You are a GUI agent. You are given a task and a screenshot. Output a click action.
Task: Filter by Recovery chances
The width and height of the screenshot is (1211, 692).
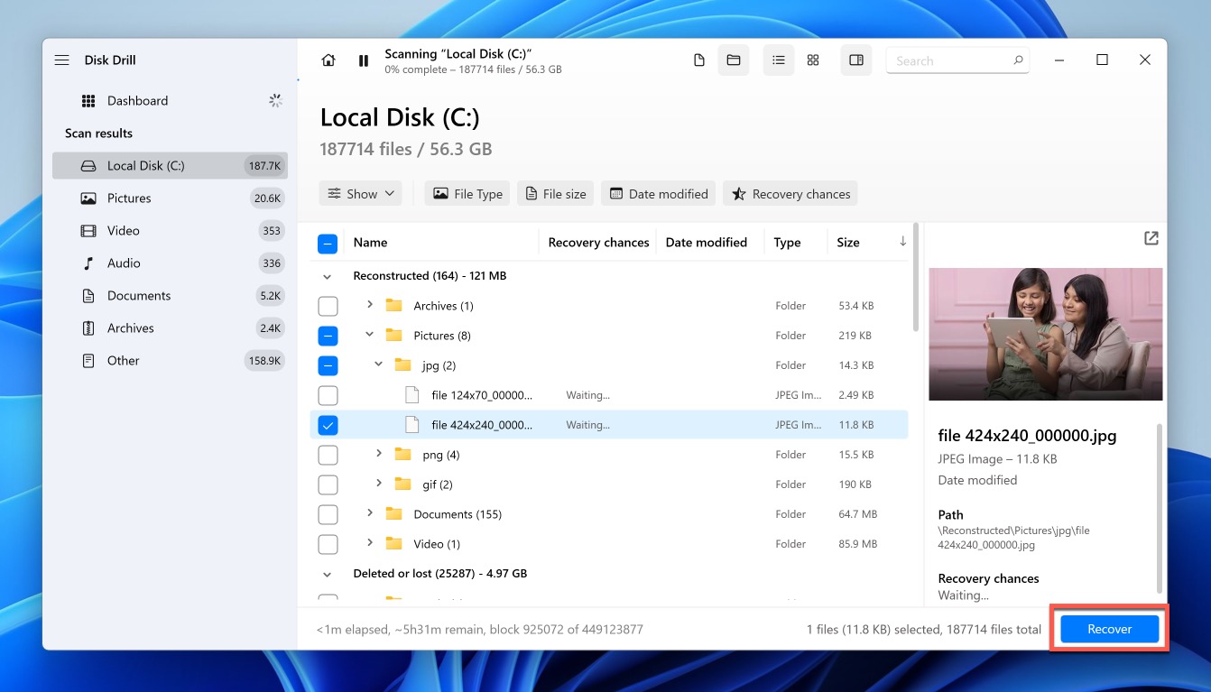(790, 194)
